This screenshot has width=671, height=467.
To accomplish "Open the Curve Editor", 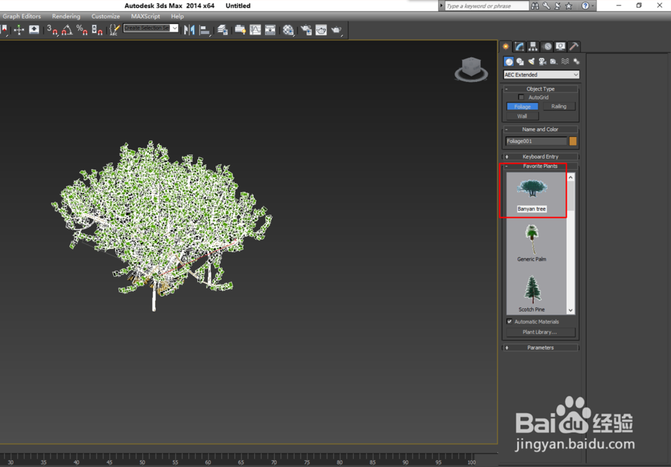I will (x=255, y=30).
